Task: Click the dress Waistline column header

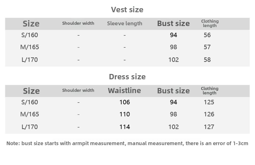Action: tap(124, 91)
